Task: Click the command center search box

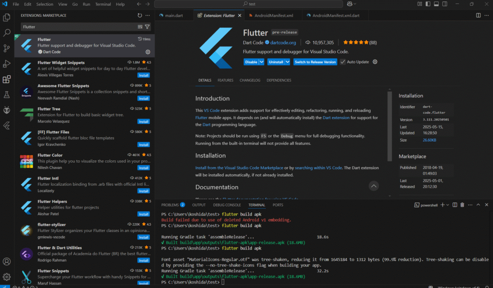Action: [x=249, y=4]
